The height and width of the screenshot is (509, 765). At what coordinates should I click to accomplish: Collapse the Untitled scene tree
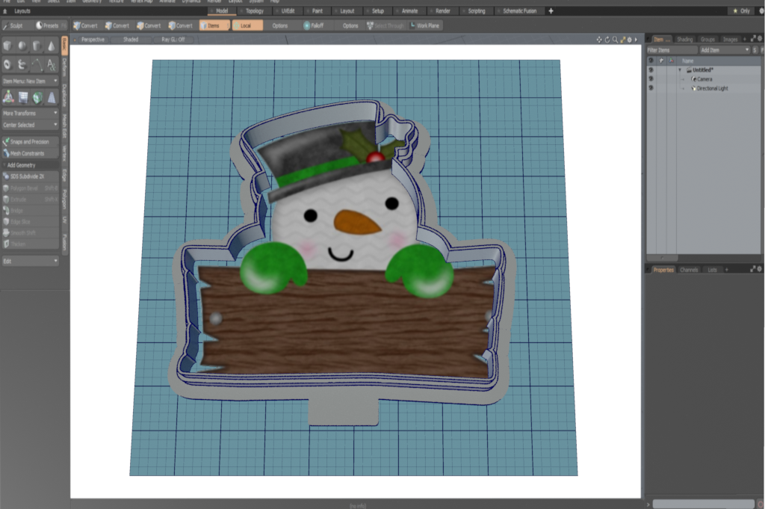coord(680,70)
